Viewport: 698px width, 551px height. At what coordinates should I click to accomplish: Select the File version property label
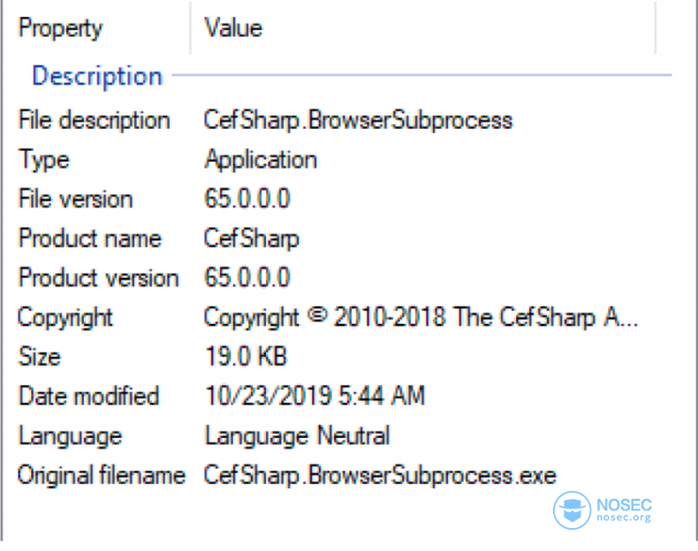pos(76,199)
